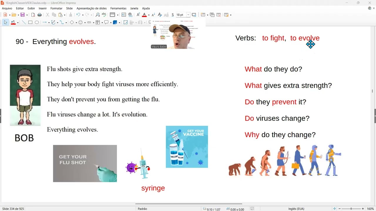Click the Find and Replace icon
This screenshot has height=211, width=376.
tap(98, 15)
